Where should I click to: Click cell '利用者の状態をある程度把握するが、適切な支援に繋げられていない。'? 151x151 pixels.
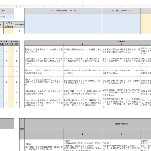(121, 51)
